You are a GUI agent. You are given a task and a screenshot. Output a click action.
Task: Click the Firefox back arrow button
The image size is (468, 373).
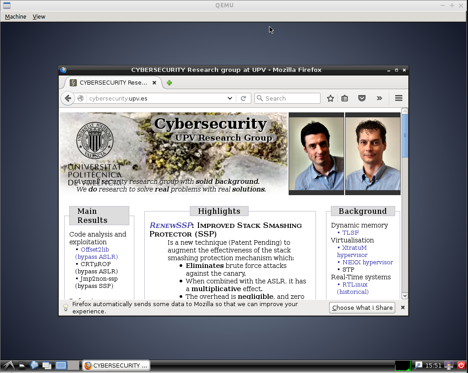[x=68, y=98]
